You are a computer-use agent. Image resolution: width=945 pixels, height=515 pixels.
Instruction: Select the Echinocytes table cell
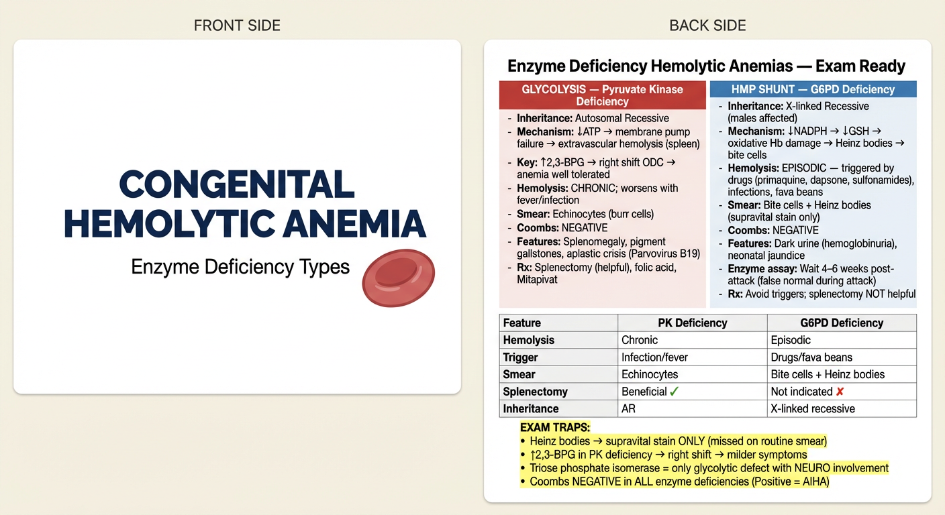(650, 374)
